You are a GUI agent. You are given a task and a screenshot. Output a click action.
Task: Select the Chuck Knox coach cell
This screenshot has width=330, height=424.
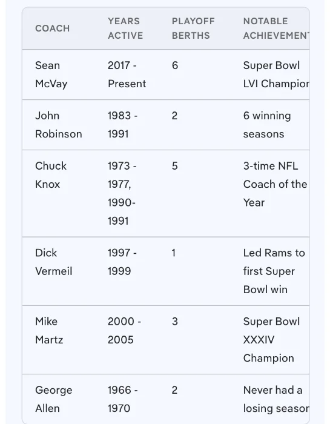[51, 175]
